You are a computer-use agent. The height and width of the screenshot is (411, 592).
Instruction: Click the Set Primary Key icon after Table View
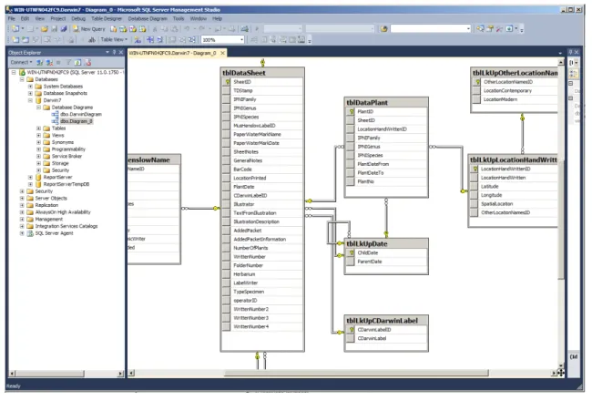pos(138,40)
